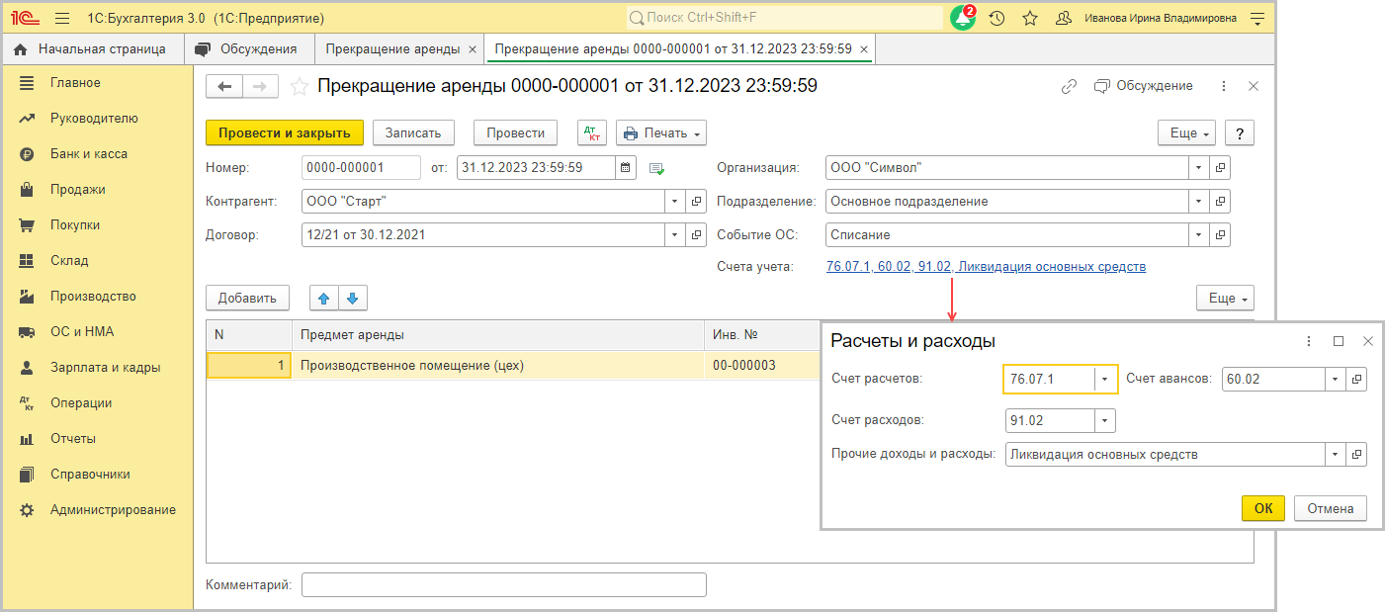
Task: Open calendar picker for the date field
Action: 626,168
